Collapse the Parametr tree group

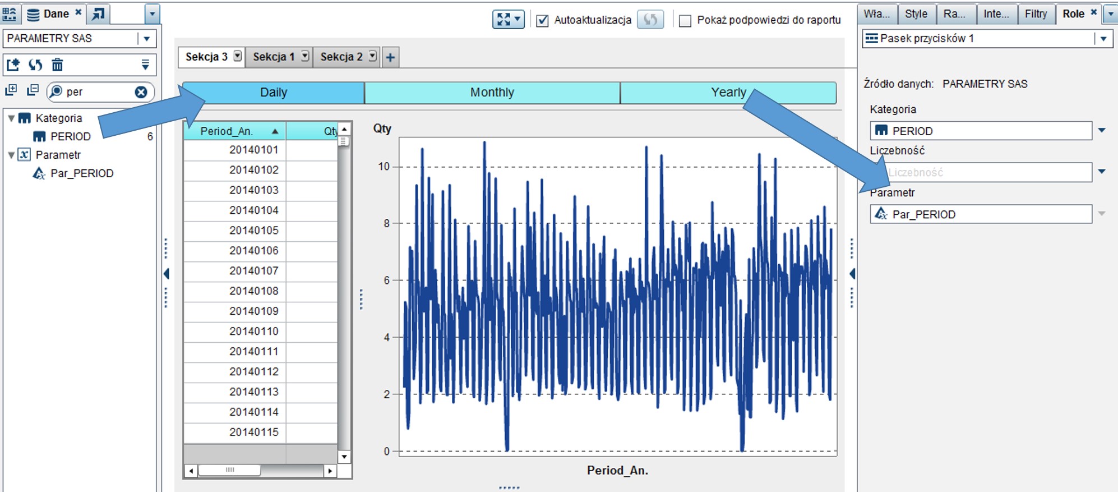point(11,155)
